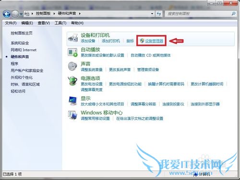The width and height of the screenshot is (240, 180).
Task: Click 更改系统声音 link
Action: coord(120,70)
